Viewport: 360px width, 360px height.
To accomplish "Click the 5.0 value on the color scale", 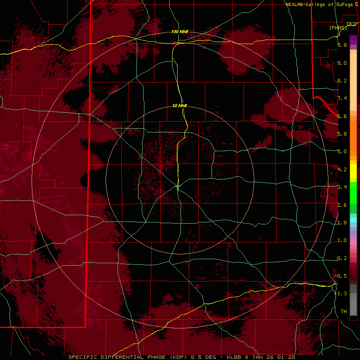I will [x=342, y=152].
